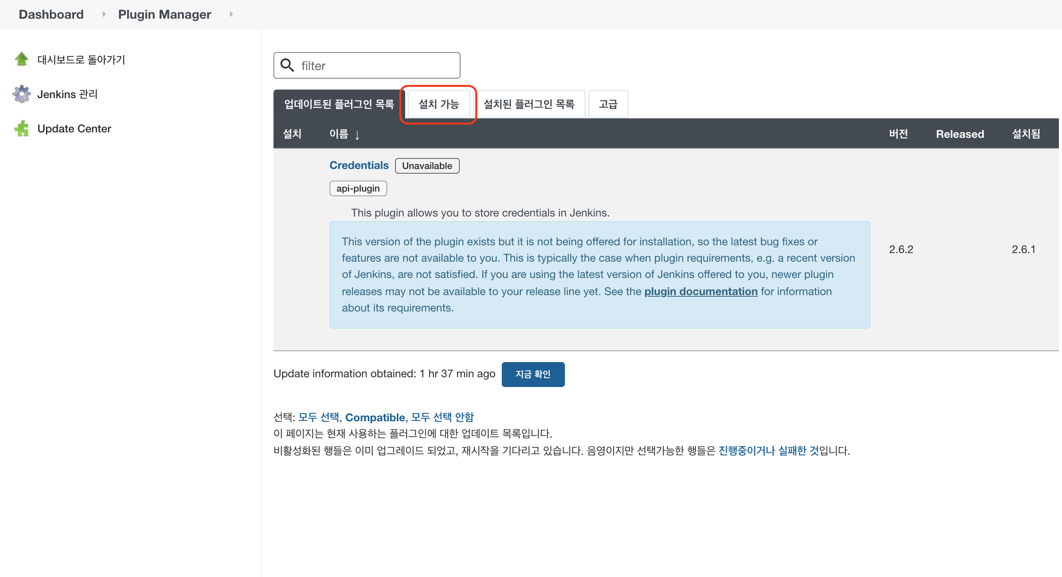Click the magnifying glass search icon
This screenshot has width=1062, height=577.
(x=287, y=65)
